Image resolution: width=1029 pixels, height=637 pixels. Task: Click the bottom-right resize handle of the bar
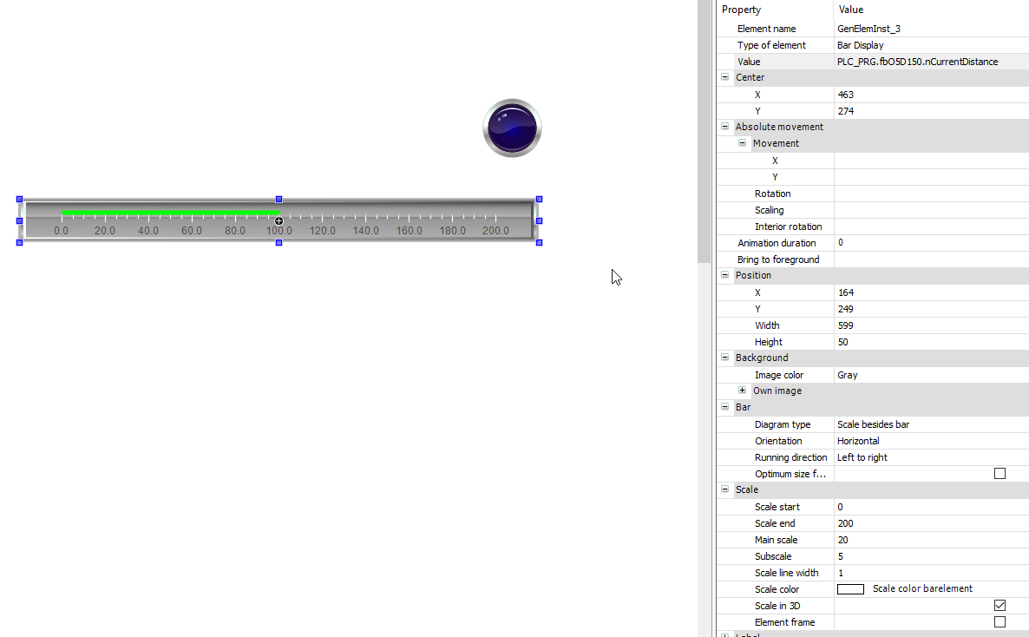(539, 242)
